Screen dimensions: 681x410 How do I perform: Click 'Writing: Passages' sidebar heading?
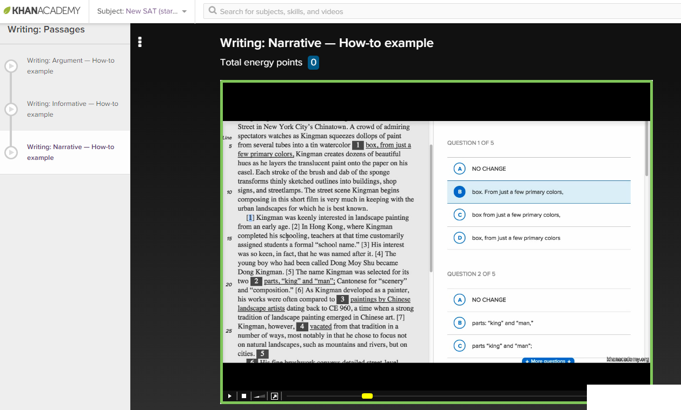(x=46, y=30)
